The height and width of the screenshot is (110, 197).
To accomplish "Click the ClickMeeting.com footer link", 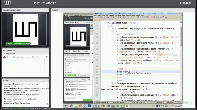I will click(21, 108).
